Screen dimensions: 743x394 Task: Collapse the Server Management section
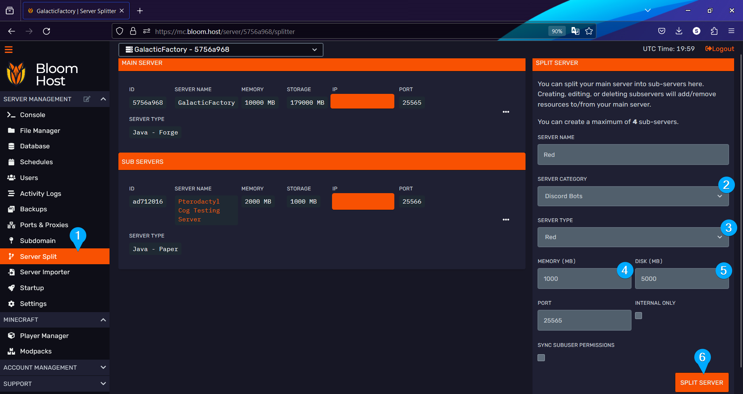[103, 99]
